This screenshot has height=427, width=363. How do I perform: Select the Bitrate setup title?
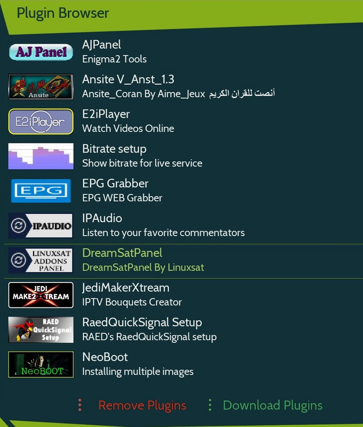point(114,149)
